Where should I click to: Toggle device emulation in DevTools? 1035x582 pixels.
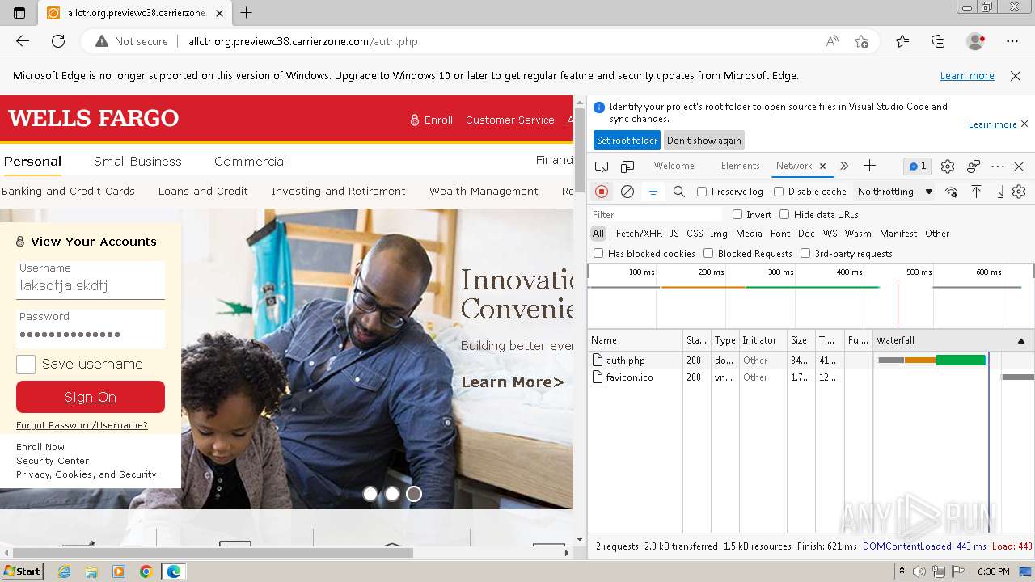tap(627, 166)
